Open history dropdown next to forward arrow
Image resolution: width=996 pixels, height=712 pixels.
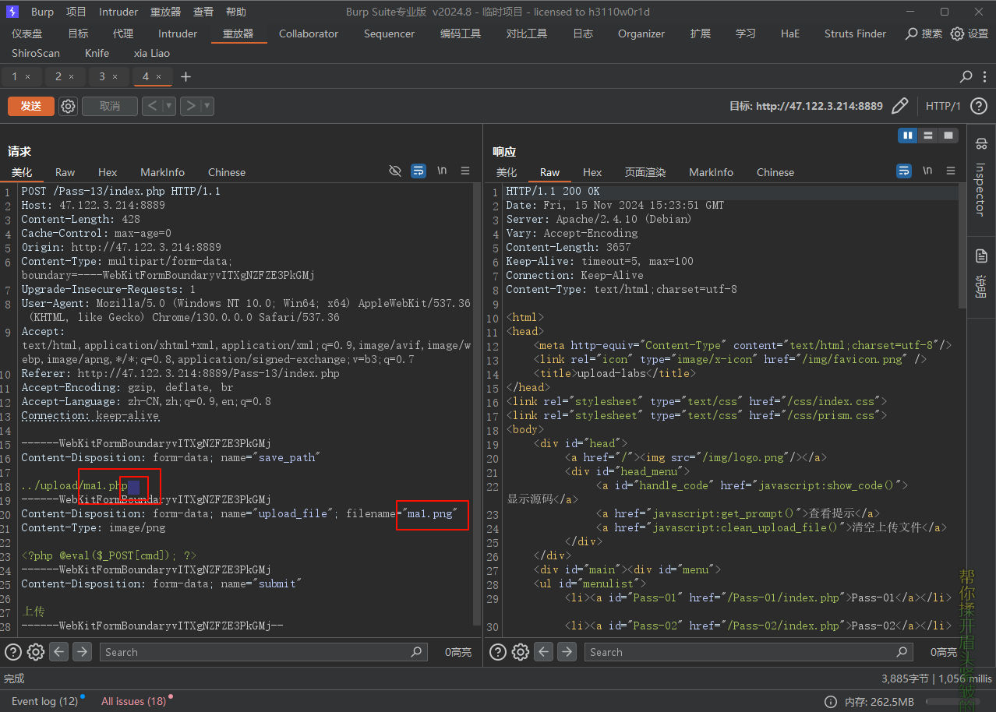pyautogui.click(x=207, y=106)
